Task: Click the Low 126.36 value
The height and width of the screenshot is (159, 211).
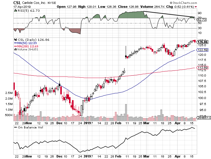Action: tap(107, 7)
